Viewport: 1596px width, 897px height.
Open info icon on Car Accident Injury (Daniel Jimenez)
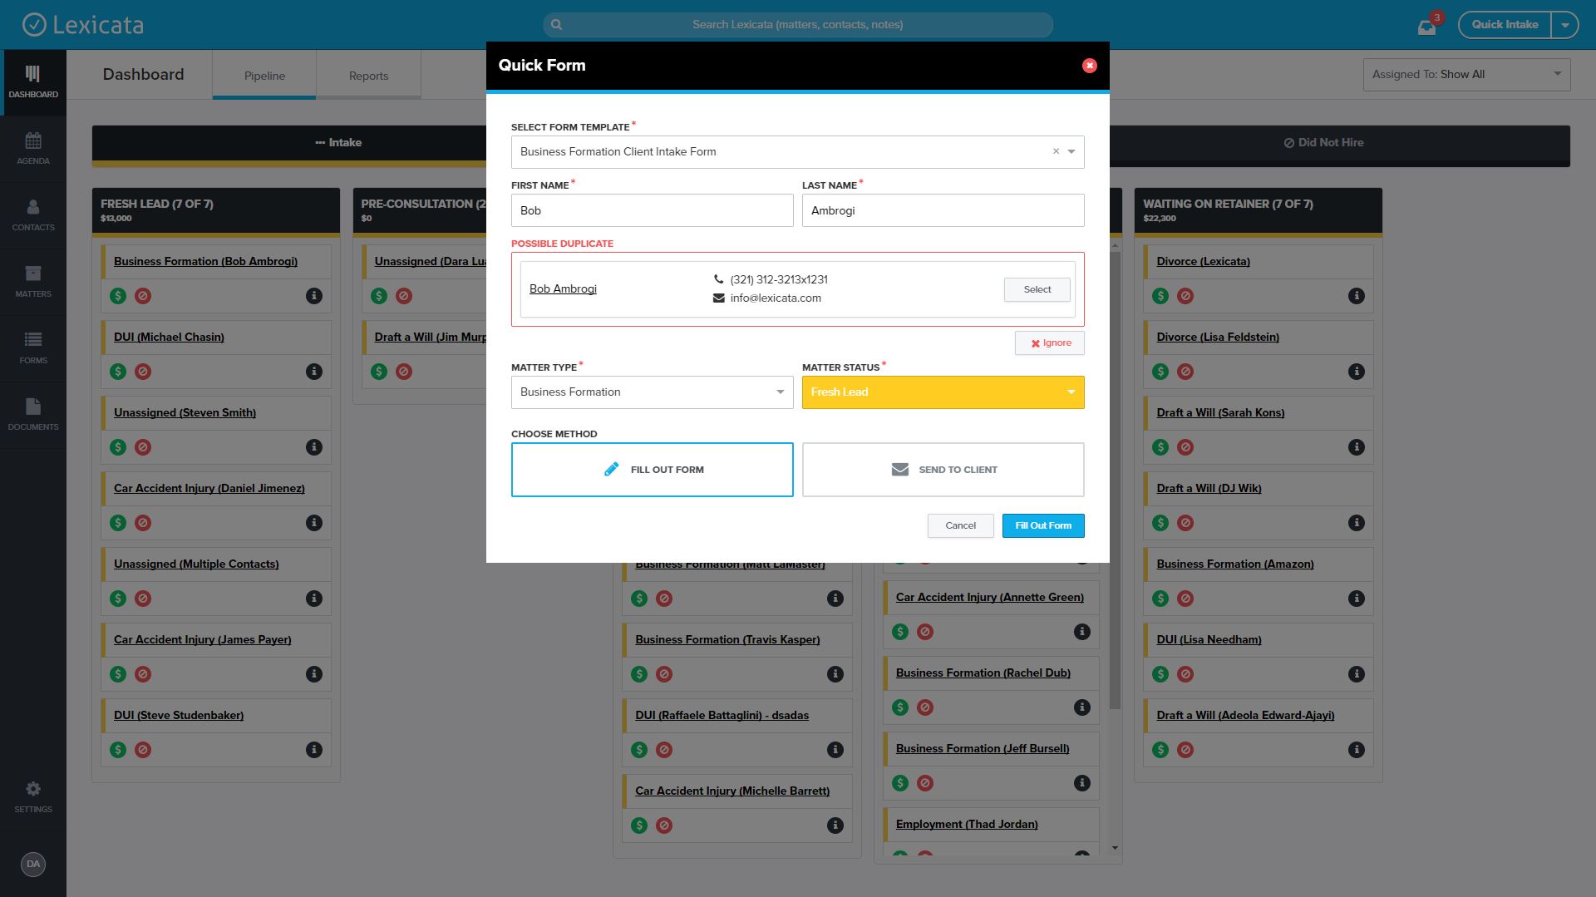point(313,523)
